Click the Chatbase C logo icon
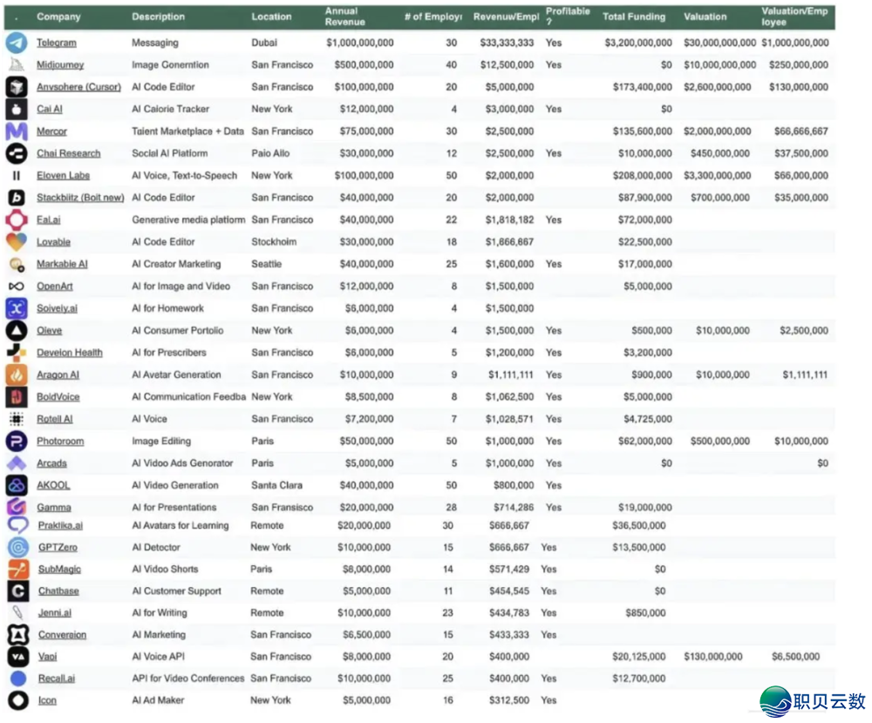 tap(18, 591)
